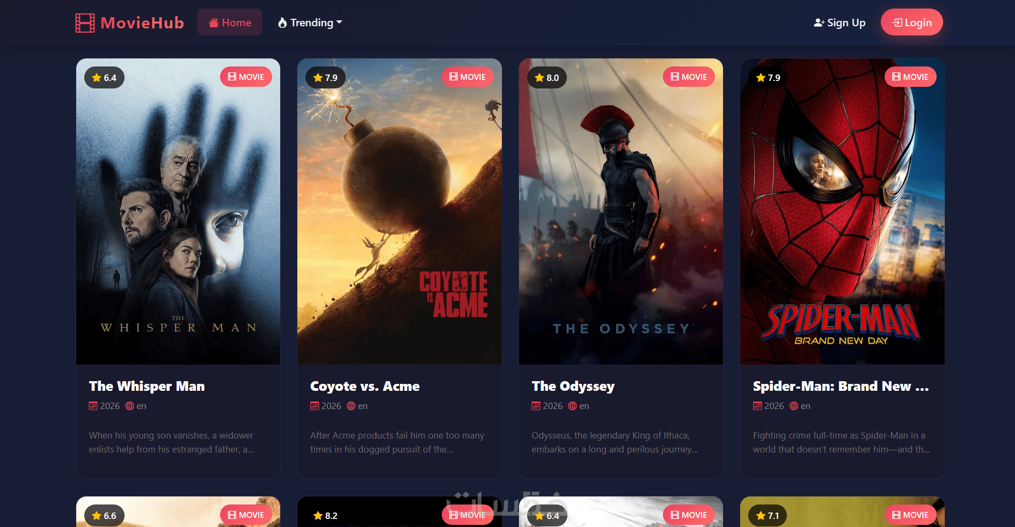Click the 8.2 rating badge on bottom card

[326, 516]
